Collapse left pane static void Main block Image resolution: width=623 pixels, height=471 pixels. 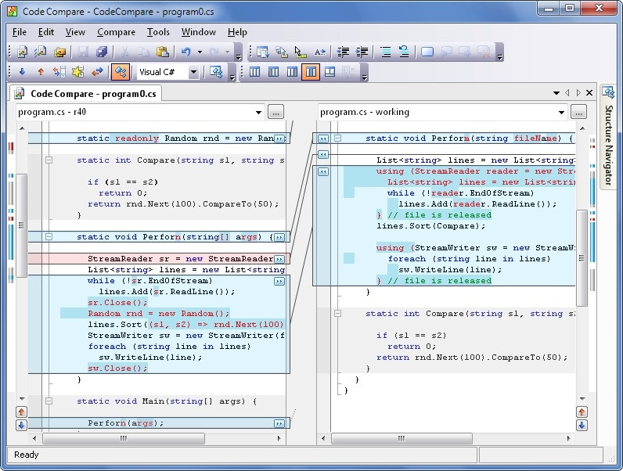(x=49, y=401)
